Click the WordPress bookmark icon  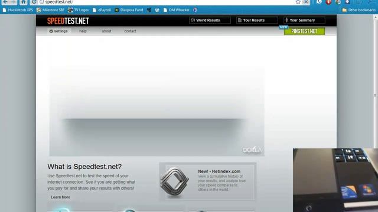[x=157, y=10]
